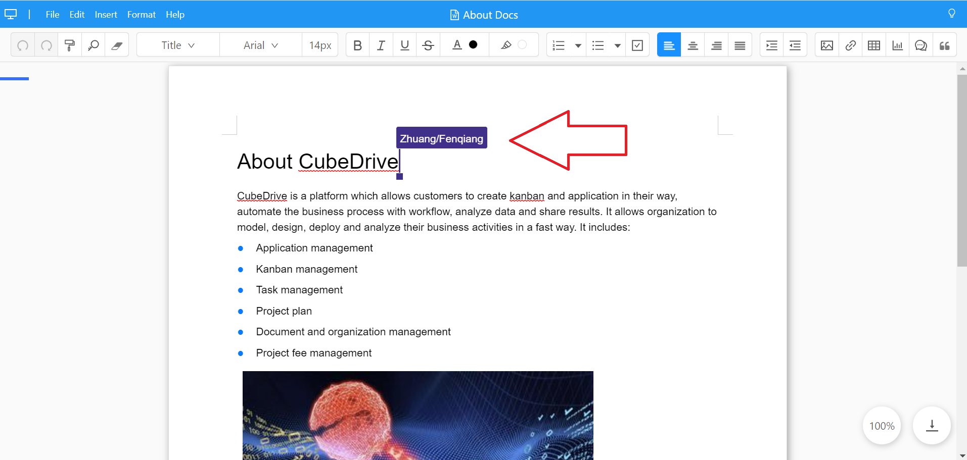Expand numbered list style options
This screenshot has height=460, width=967.
(578, 45)
